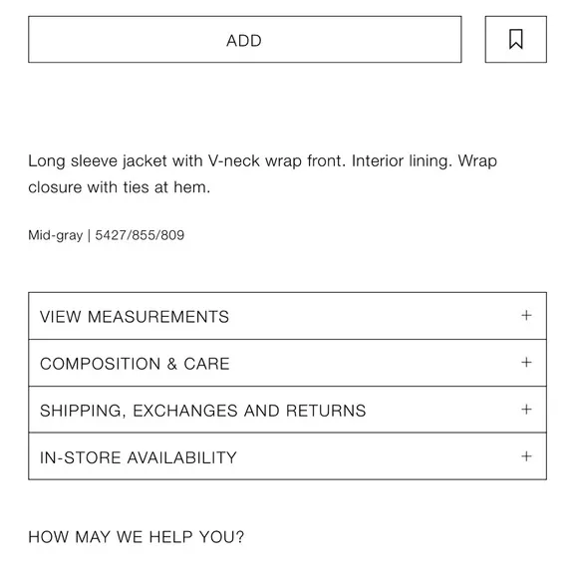
Task: Expand Composition & Care via its plus icon
Action: pyautogui.click(x=526, y=363)
